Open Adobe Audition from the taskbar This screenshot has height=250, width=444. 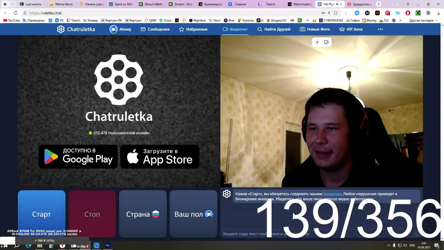click(x=108, y=245)
